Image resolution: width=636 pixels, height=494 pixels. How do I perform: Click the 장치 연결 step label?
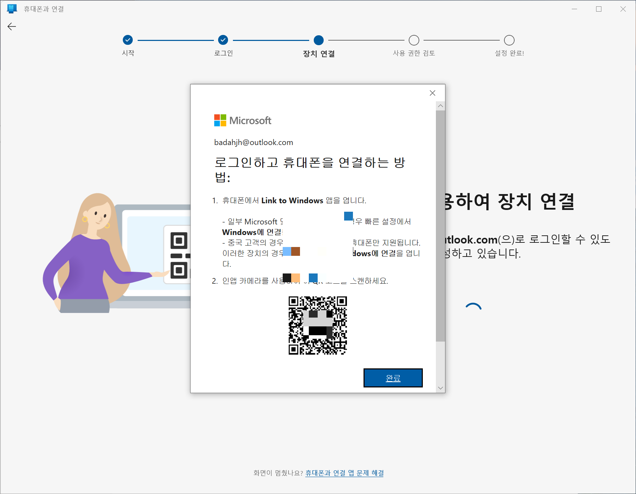pos(319,54)
